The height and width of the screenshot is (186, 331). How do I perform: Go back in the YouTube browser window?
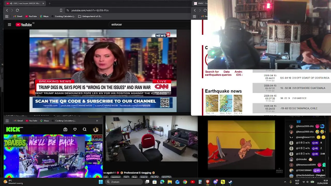click(7, 10)
